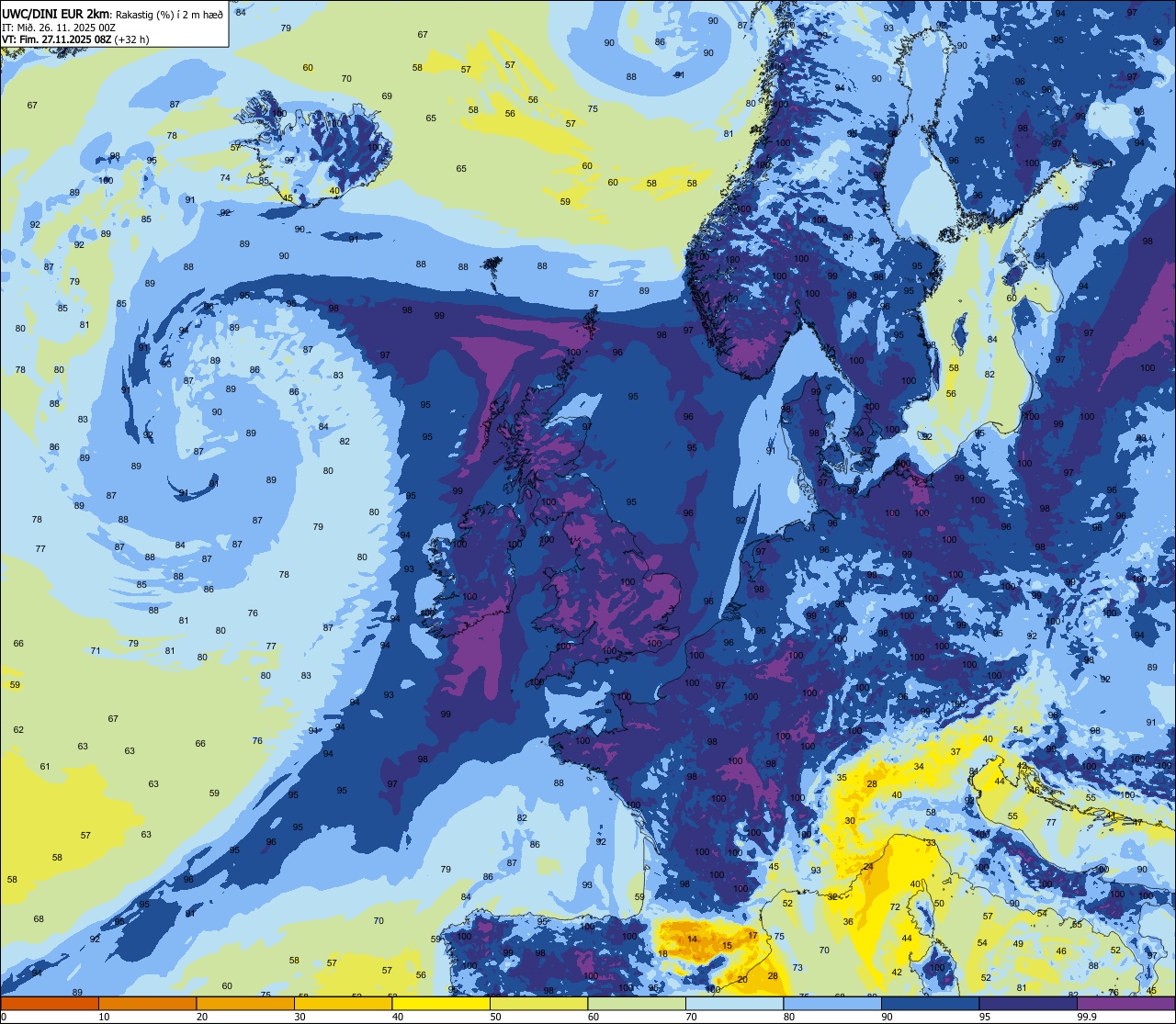Image resolution: width=1176 pixels, height=1024 pixels.
Task: Click the dark blue swatch between 90 and 95
Action: tap(930, 1003)
